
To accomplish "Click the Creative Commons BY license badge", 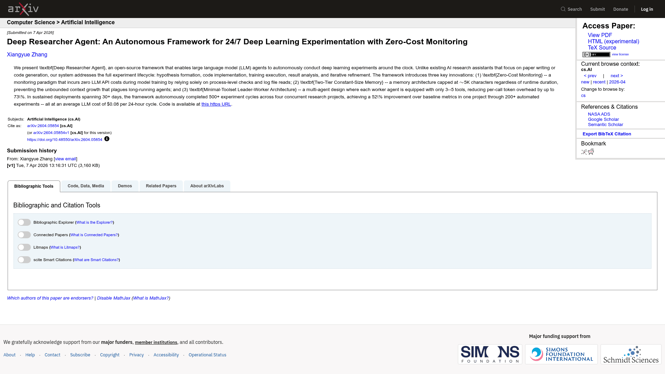I will point(596,54).
